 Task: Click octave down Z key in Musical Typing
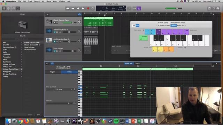tap(155, 49)
